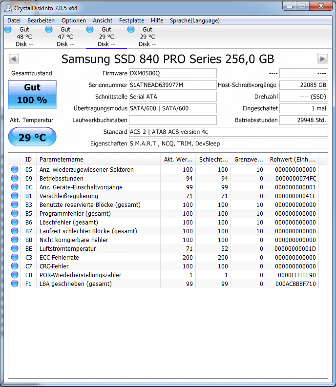Go to previous disk with left arrow
The image size is (336, 387).
(14, 59)
